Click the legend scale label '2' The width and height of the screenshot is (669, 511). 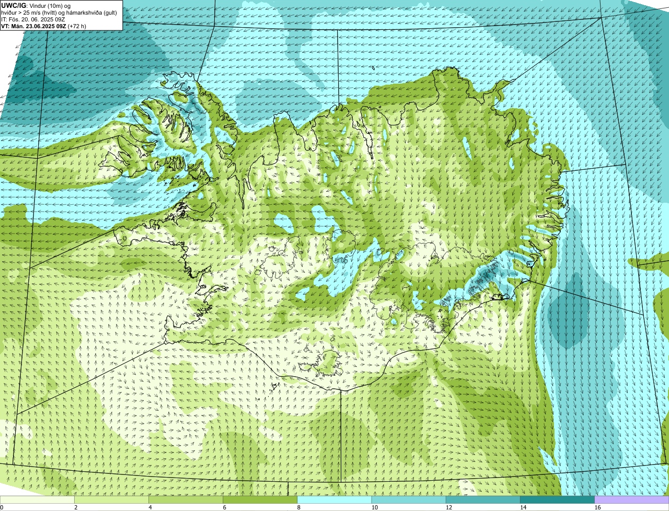tap(76, 507)
